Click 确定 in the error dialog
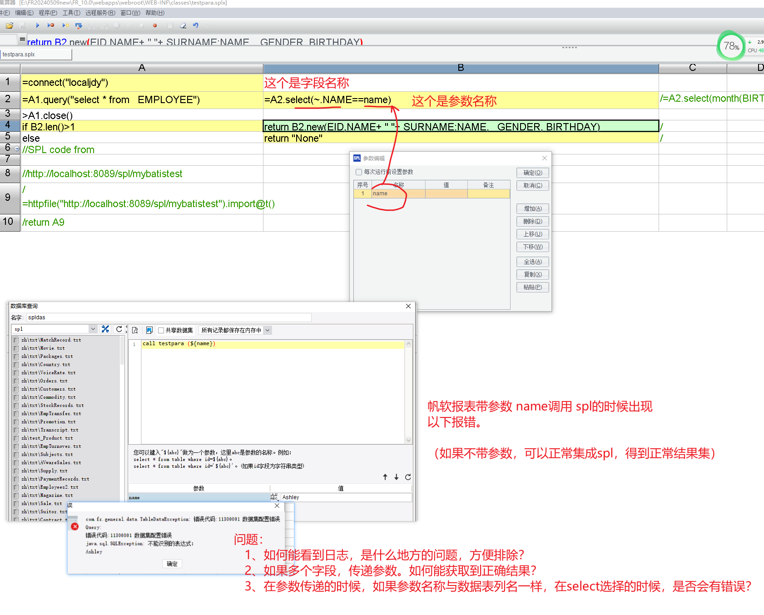 [x=172, y=564]
